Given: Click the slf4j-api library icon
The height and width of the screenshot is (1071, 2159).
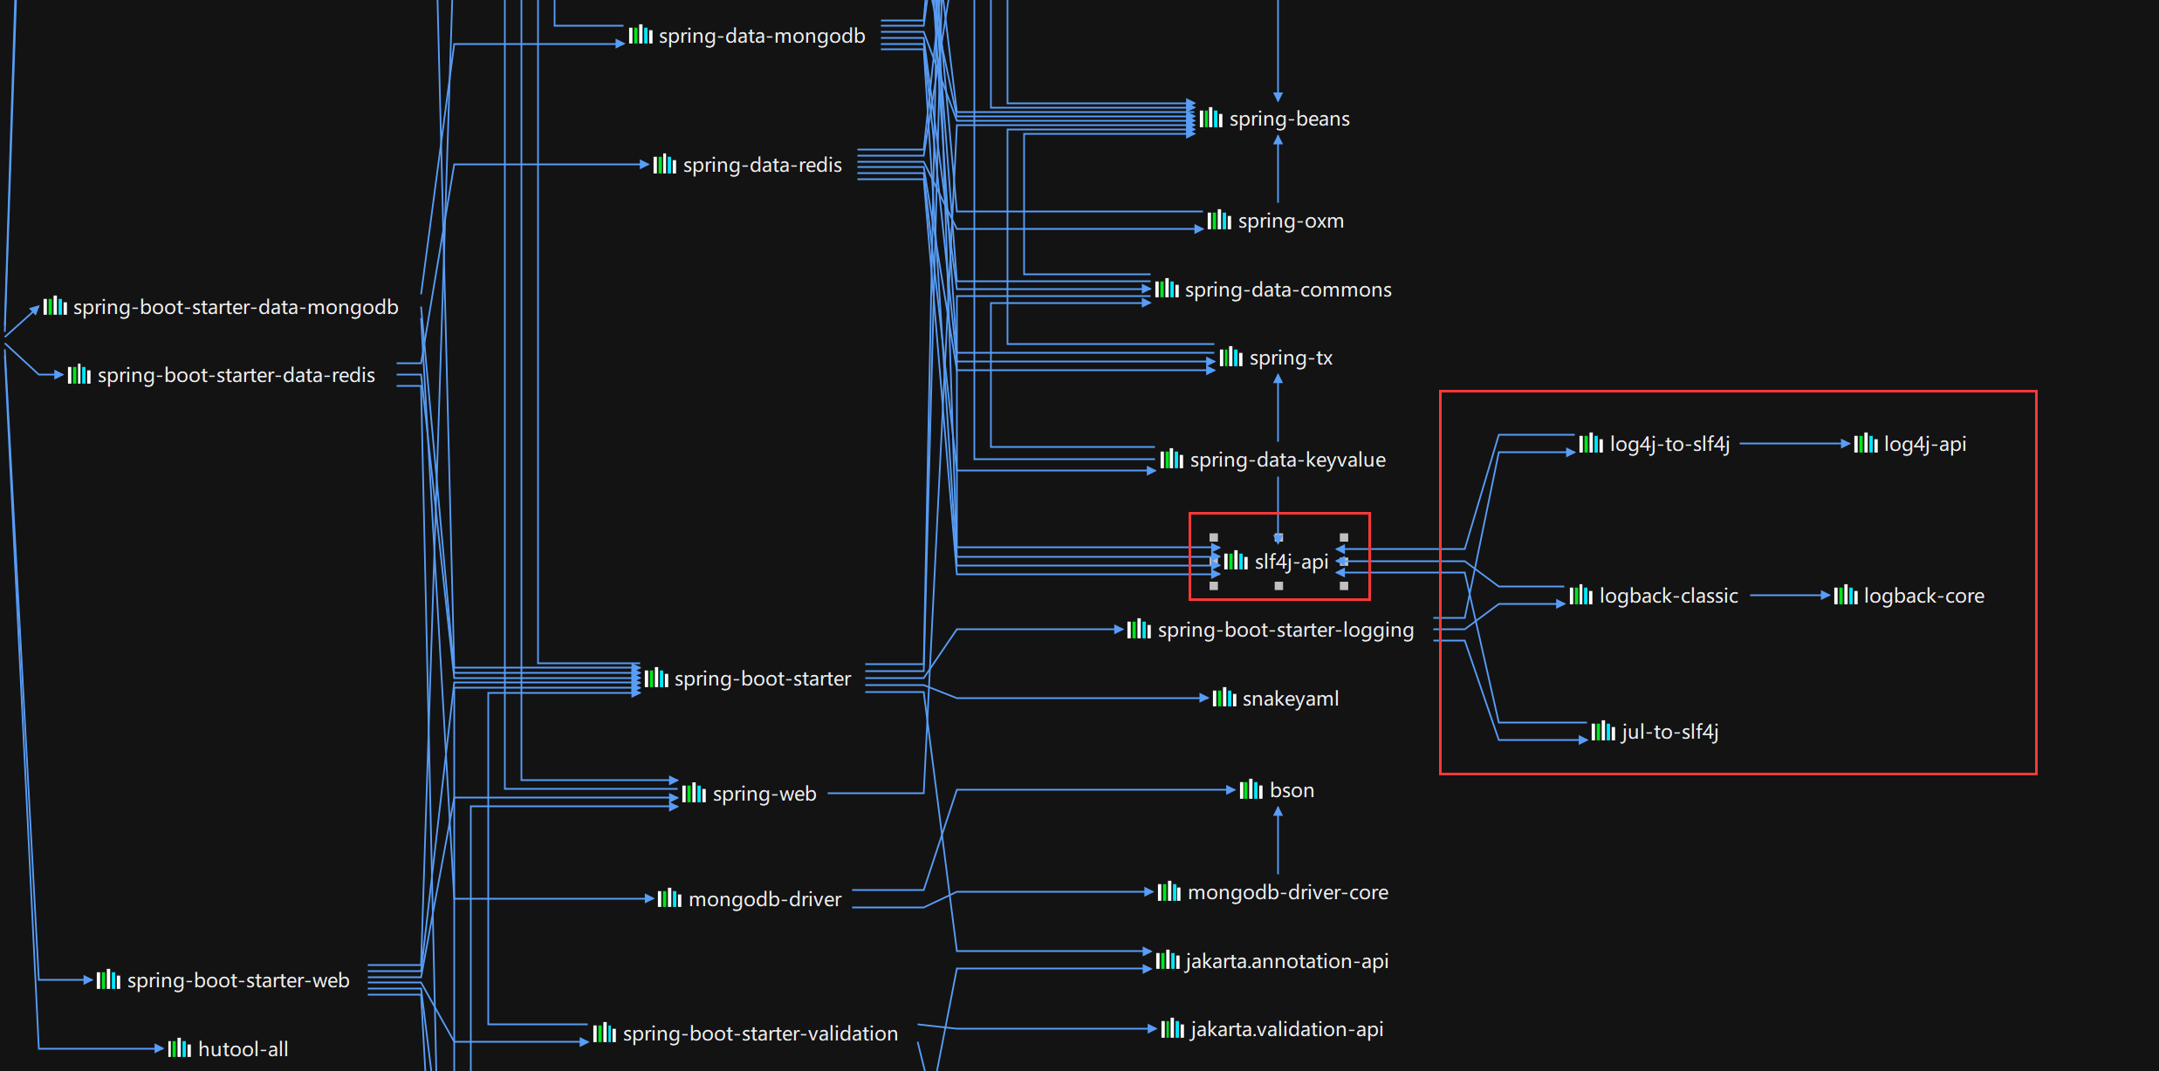Looking at the screenshot, I should 1236,561.
